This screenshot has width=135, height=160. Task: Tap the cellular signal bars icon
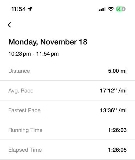point(102,9)
